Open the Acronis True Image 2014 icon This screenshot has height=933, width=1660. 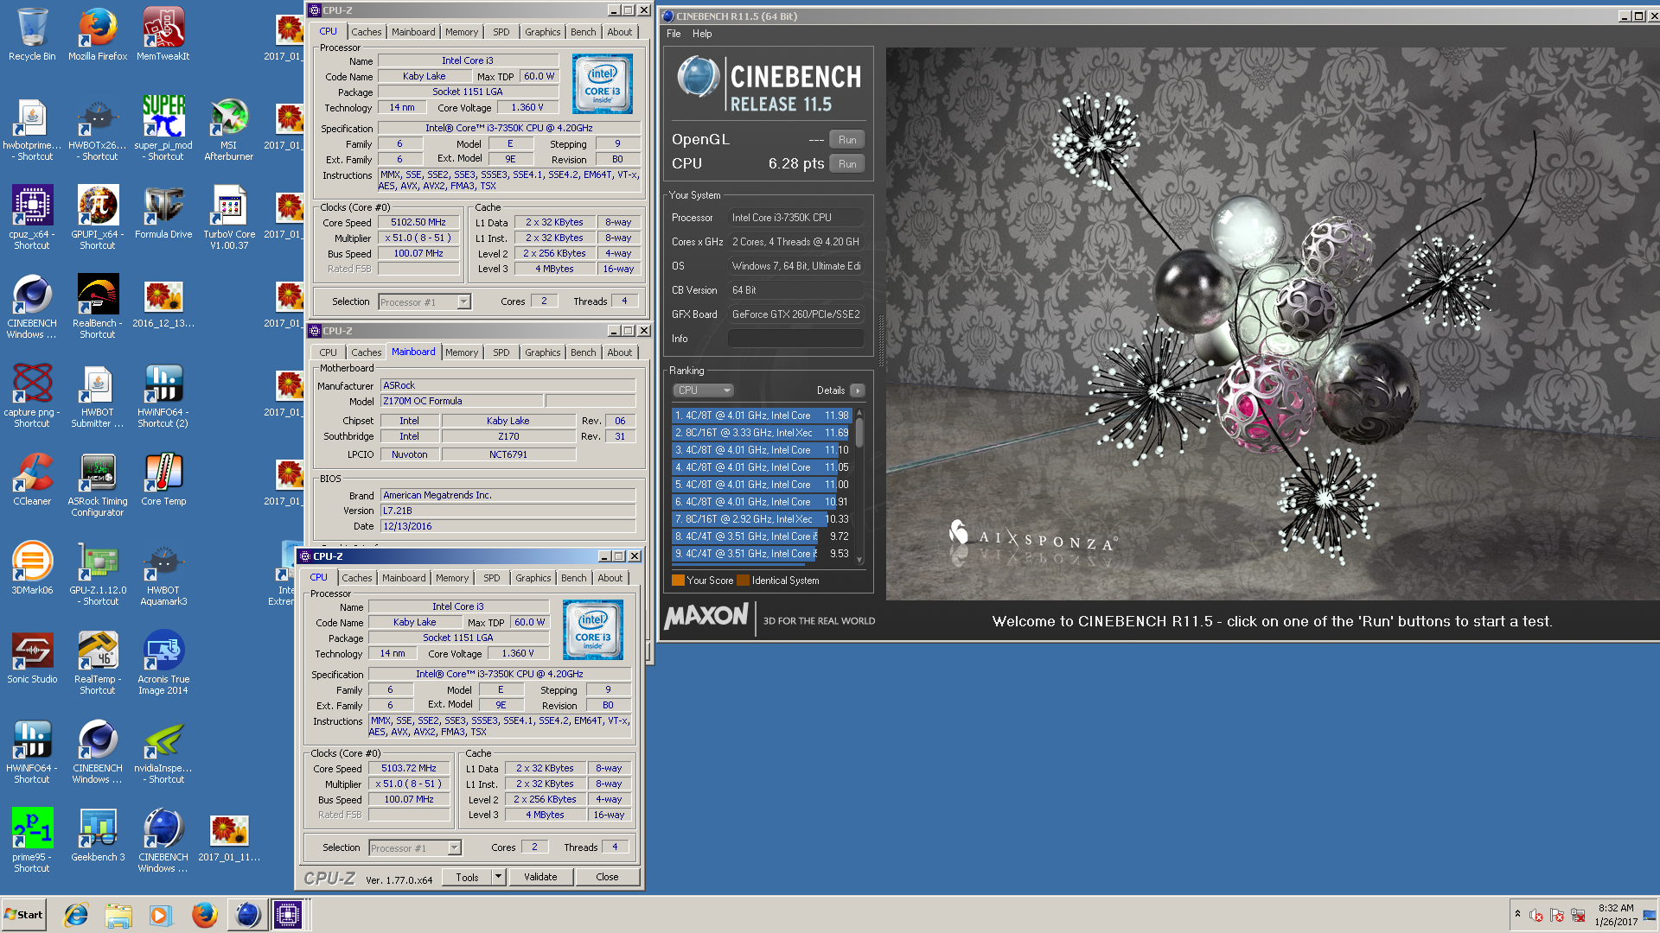tap(163, 663)
